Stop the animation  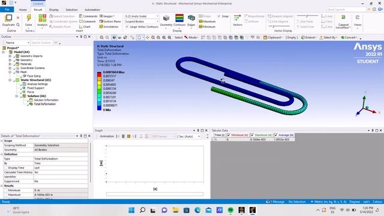(x=128, y=136)
